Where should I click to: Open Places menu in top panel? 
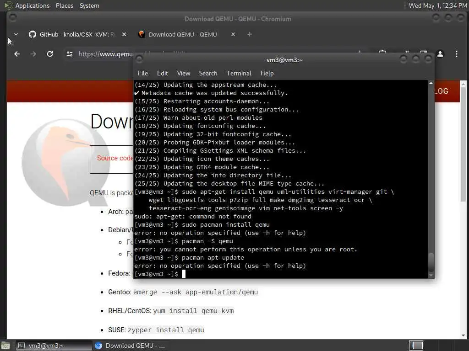click(64, 5)
